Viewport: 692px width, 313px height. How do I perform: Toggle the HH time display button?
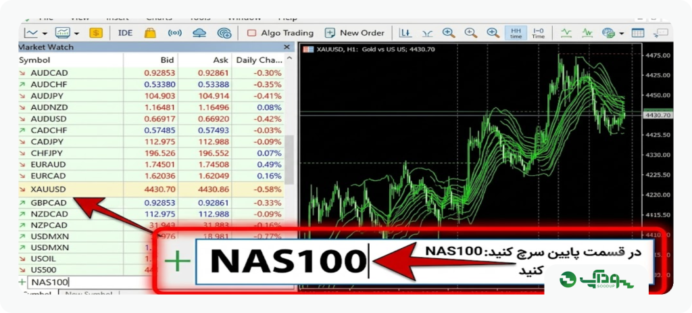pyautogui.click(x=516, y=32)
